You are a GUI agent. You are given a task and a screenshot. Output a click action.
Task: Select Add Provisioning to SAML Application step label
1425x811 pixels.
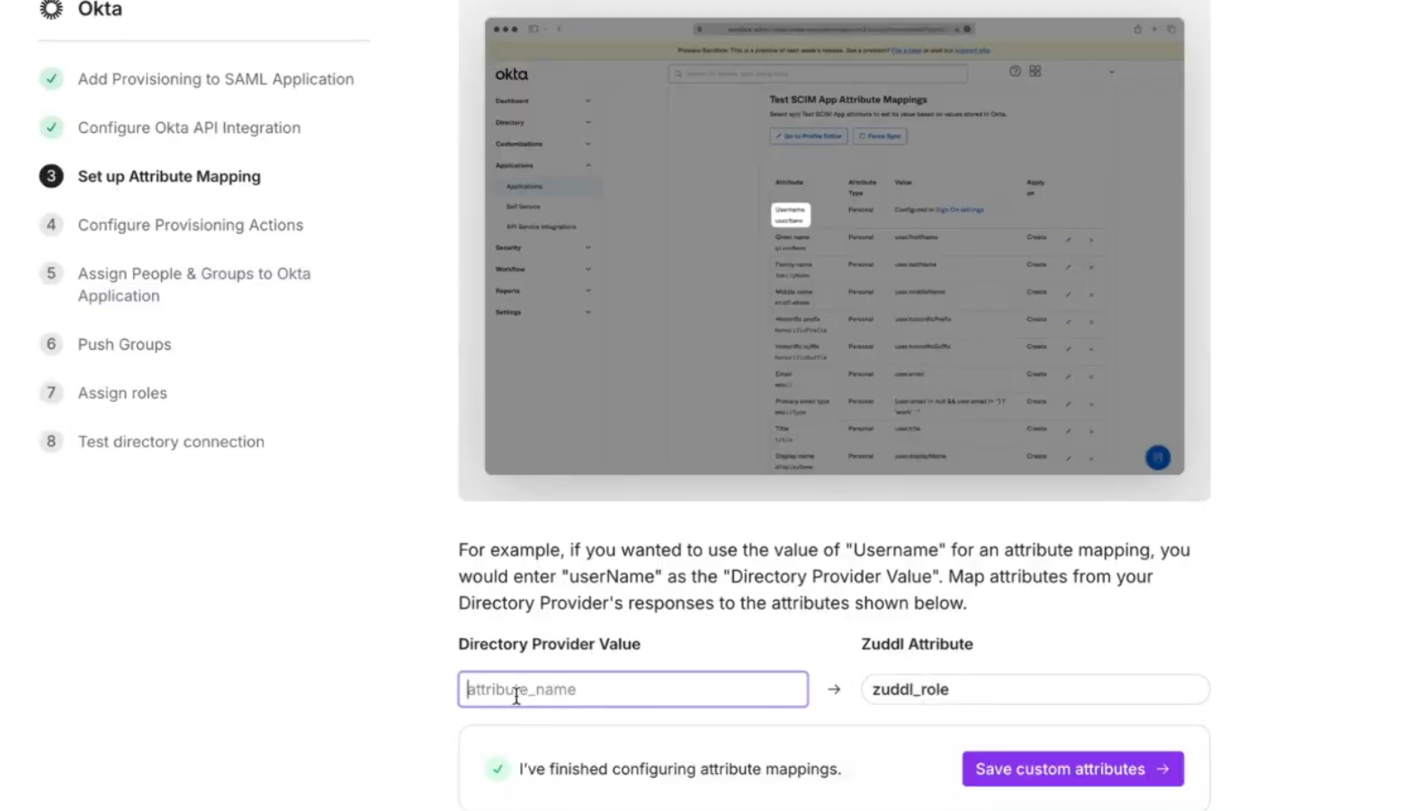pos(215,79)
